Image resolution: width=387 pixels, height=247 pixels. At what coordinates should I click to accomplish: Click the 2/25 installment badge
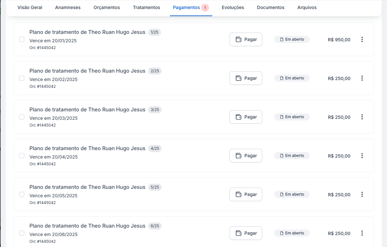pos(155,71)
